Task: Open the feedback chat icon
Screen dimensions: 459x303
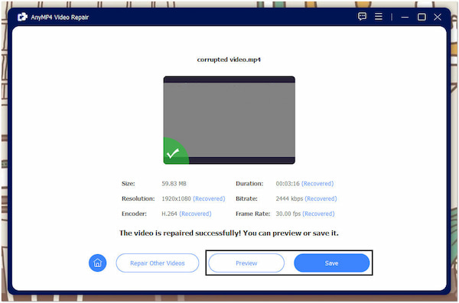Action: (x=362, y=16)
